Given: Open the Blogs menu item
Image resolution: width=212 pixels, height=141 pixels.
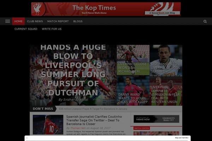Looking at the screenshot, I should click(x=78, y=21).
